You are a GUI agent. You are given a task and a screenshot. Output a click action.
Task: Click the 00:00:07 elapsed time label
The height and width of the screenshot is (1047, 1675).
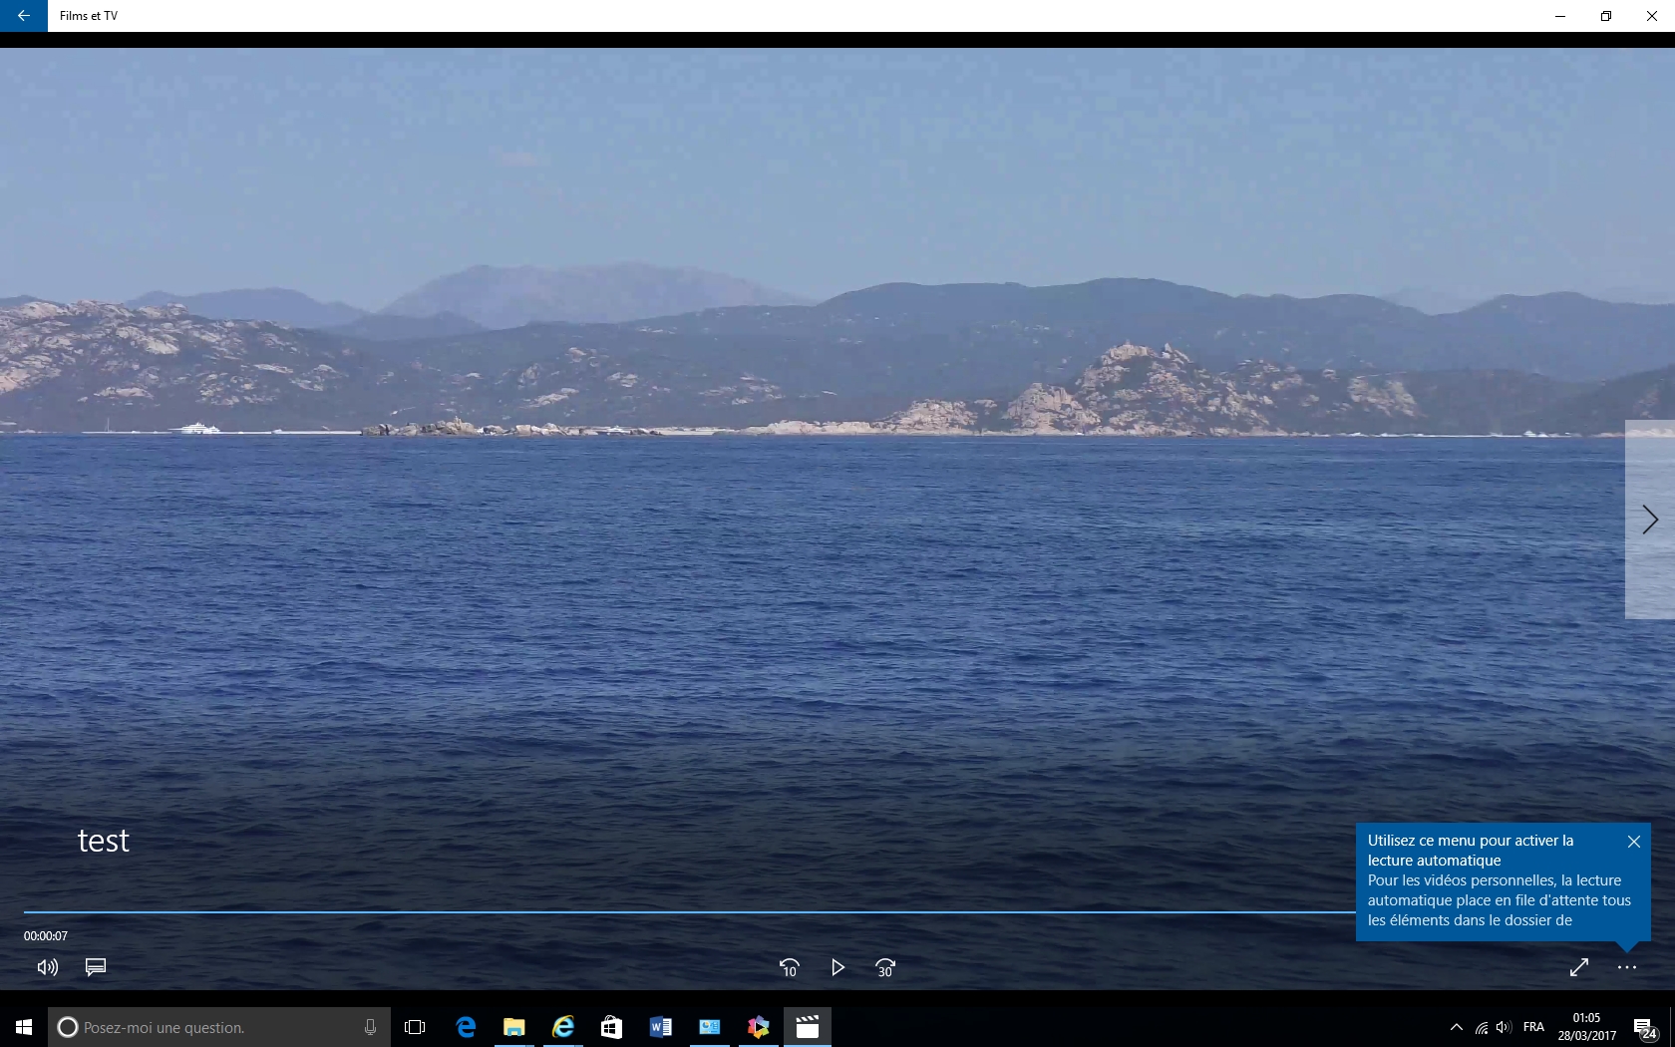[x=46, y=936]
